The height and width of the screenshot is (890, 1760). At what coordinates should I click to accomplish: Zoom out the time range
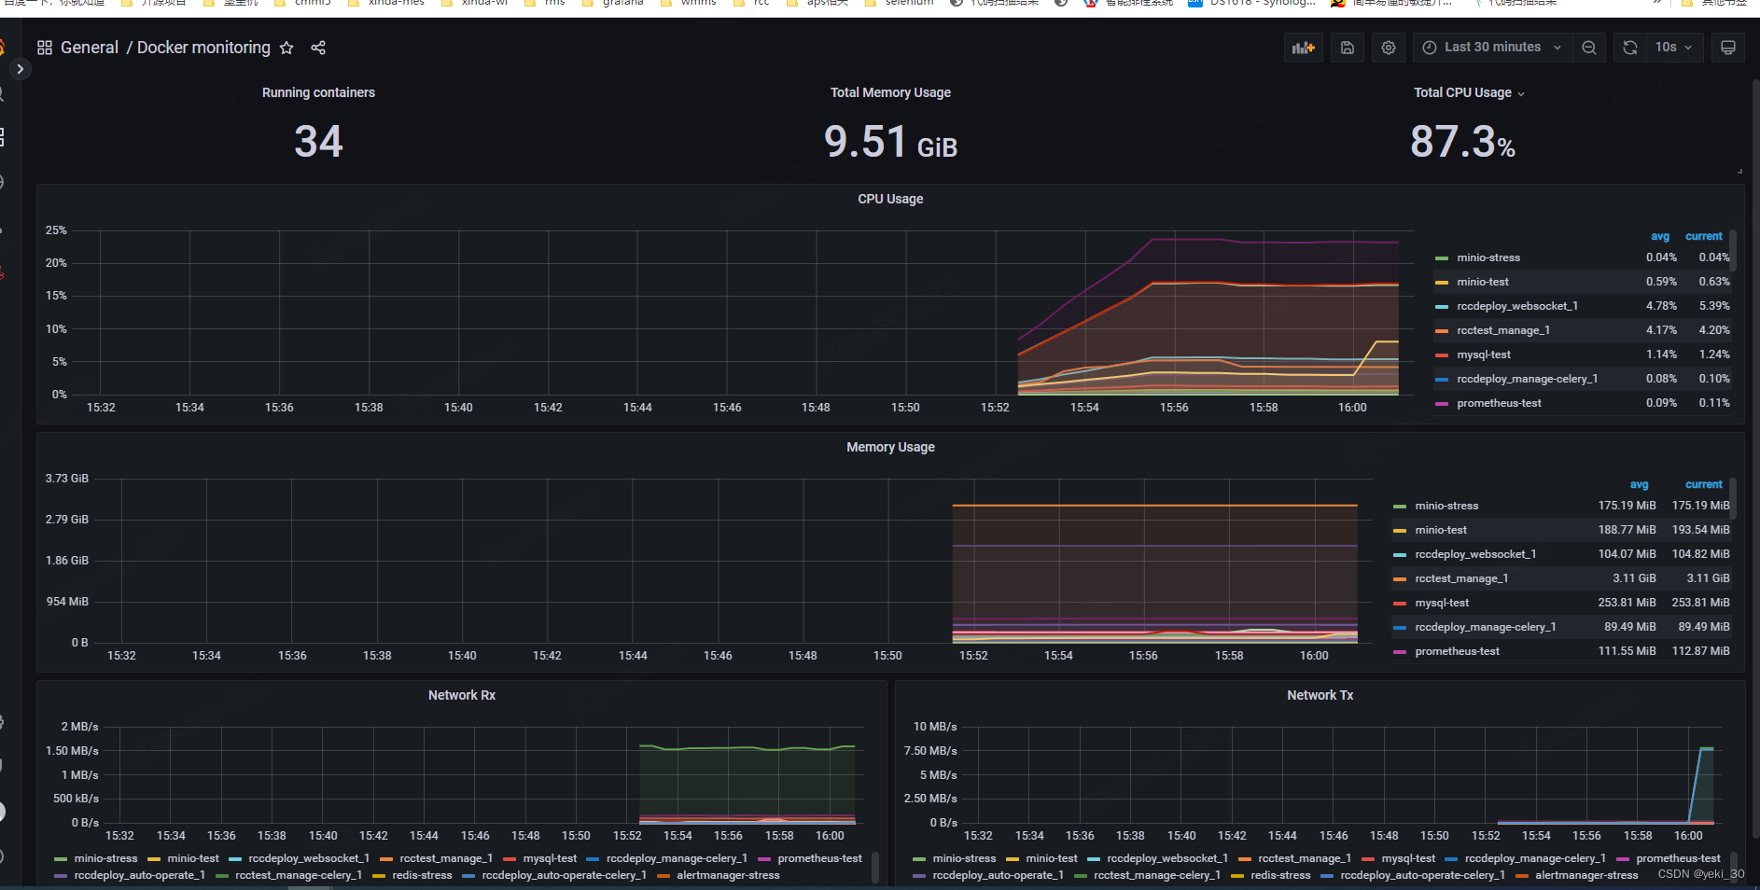tap(1589, 48)
